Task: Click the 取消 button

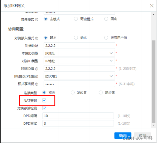Action: click(142, 136)
